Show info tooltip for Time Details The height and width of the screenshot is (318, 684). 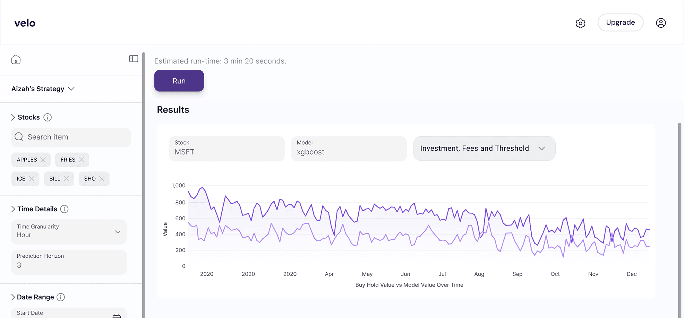[64, 209]
